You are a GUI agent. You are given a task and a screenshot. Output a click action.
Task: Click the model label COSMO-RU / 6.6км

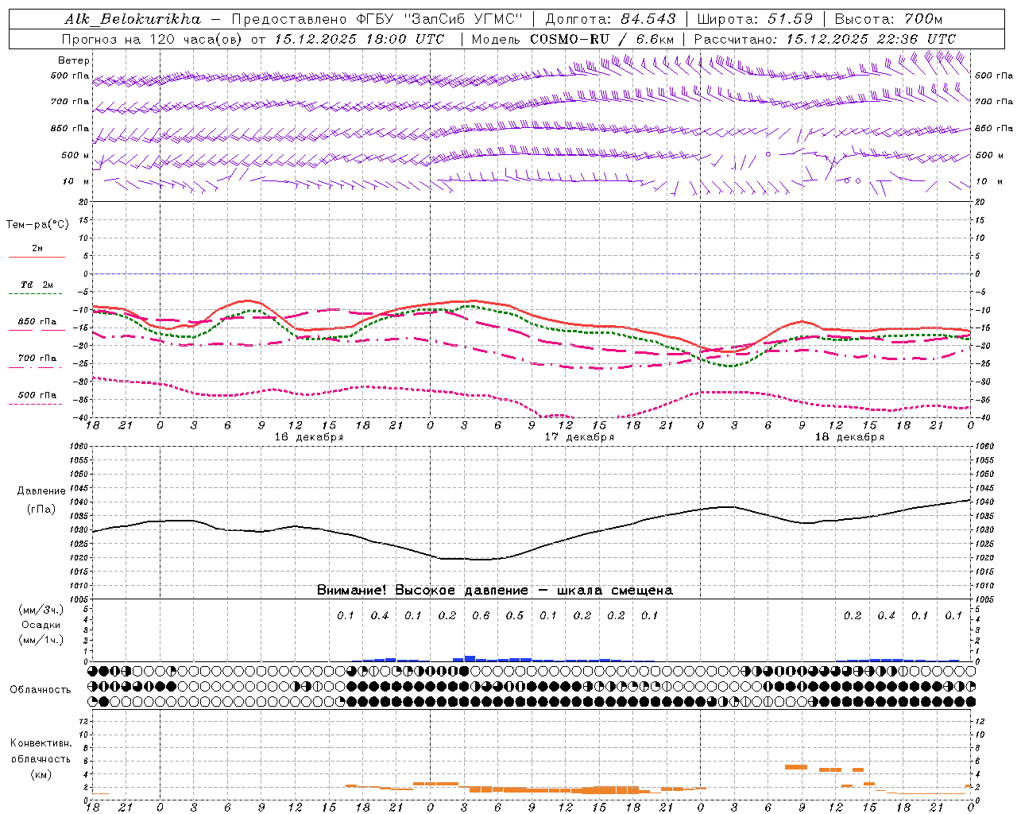pyautogui.click(x=602, y=38)
